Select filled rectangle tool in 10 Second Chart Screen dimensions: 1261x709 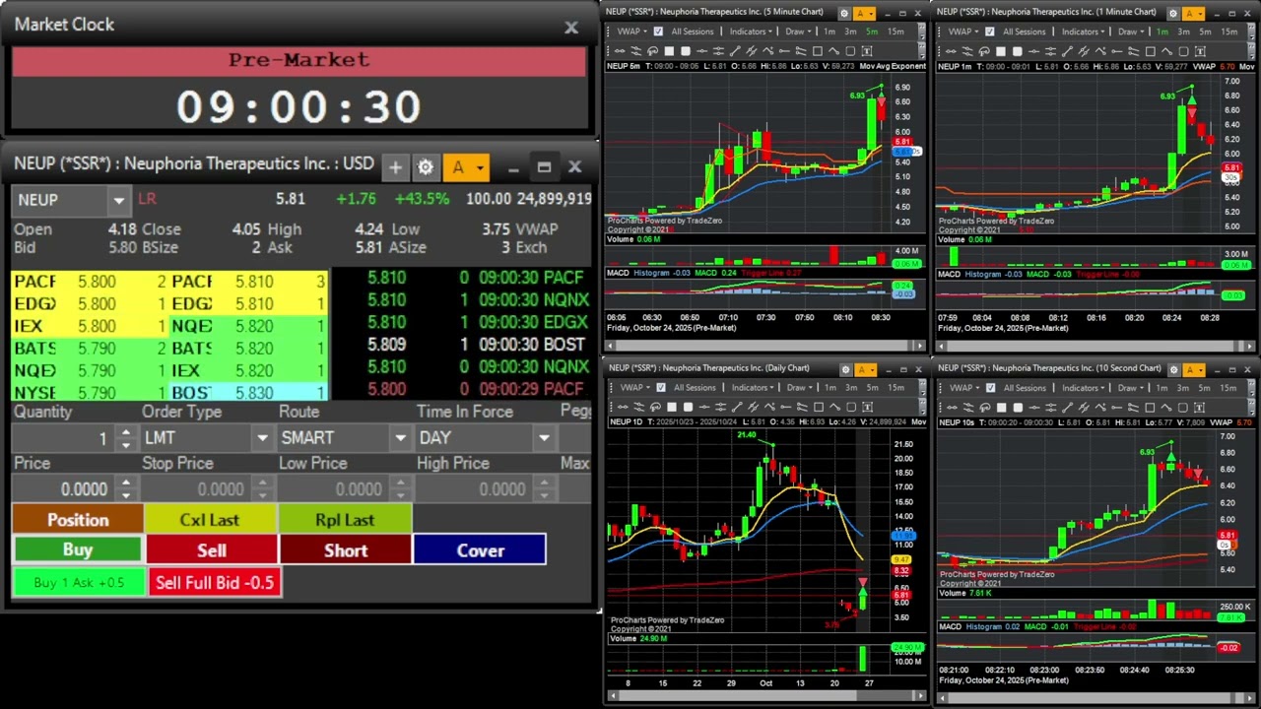(x=1001, y=406)
